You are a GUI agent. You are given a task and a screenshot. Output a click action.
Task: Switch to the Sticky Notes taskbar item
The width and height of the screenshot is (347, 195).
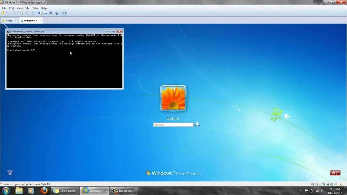65,191
